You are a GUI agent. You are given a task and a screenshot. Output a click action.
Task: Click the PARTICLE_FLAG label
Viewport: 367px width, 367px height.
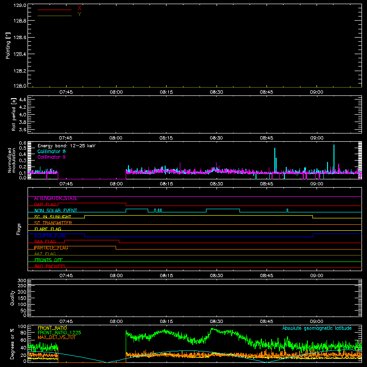[51, 248]
